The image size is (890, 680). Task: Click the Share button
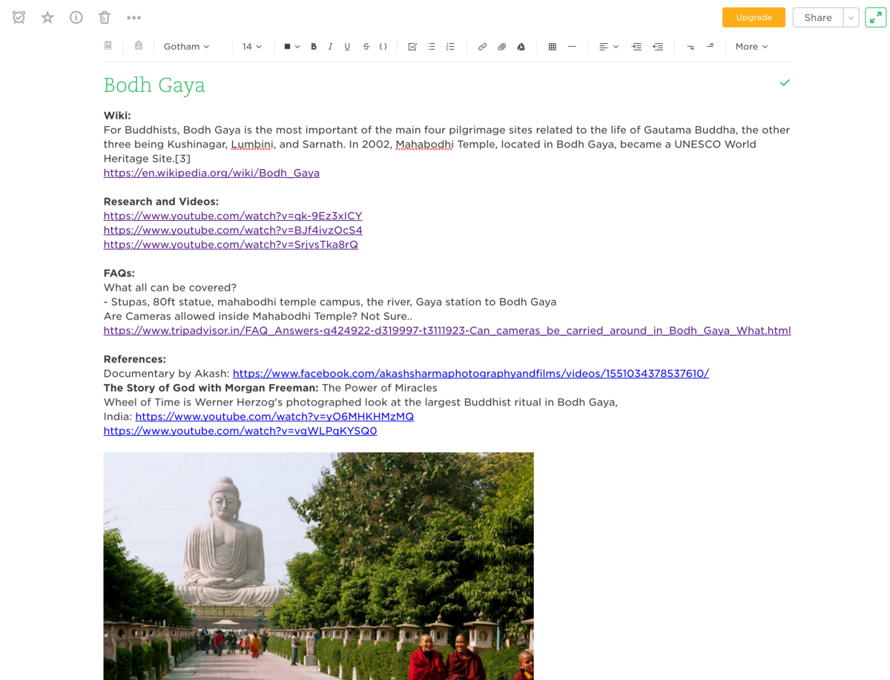(x=818, y=17)
